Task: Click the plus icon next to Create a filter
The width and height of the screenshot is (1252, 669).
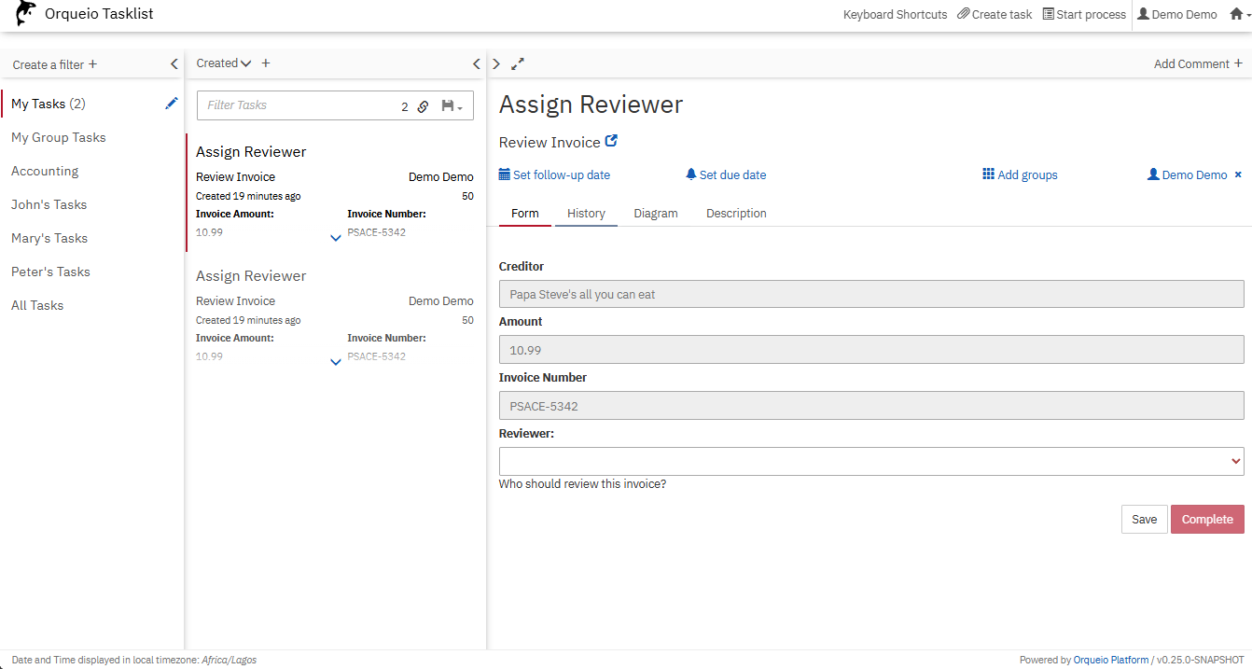Action: point(92,64)
